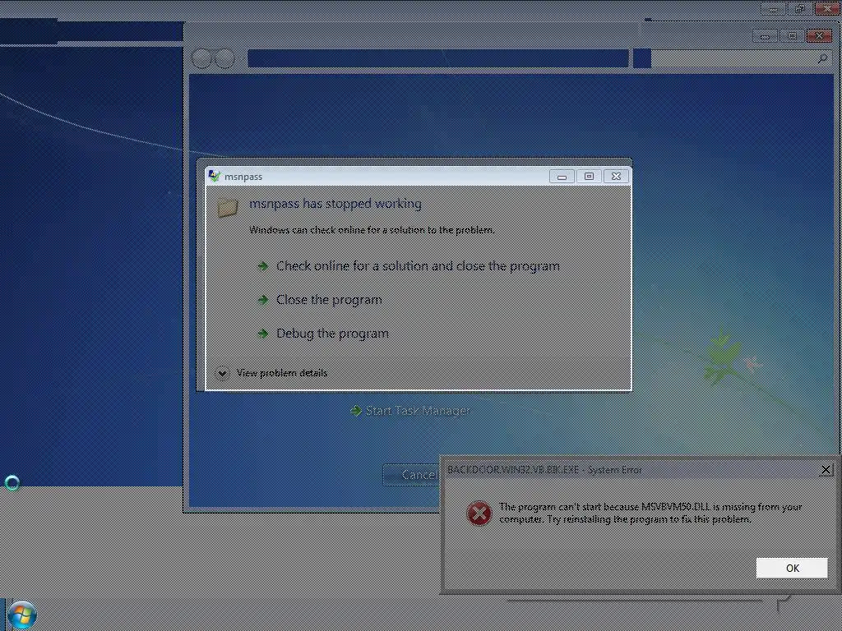Screen dimensions: 842x631
Task: Close the outermost window at top right
Action: click(827, 8)
